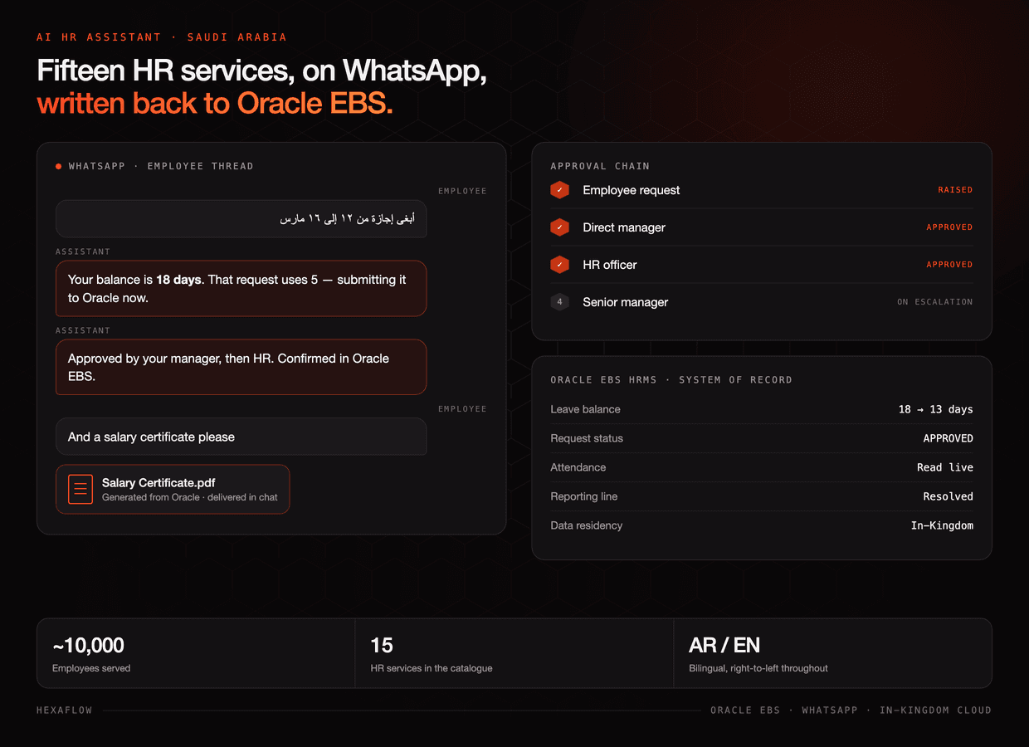Click the 'AR / EN' bilingual stat

point(724,645)
